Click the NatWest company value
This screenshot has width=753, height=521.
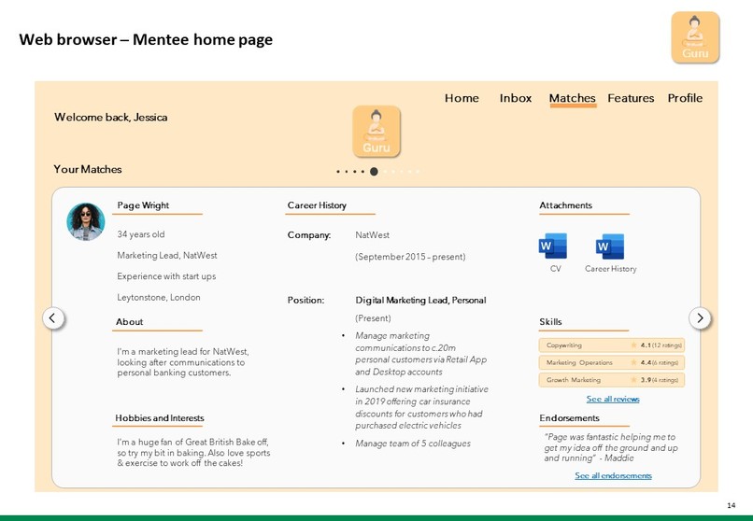pos(372,235)
